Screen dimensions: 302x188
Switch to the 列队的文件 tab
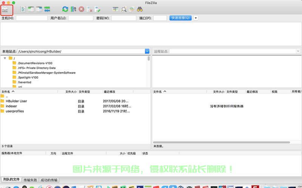[x=11, y=180]
